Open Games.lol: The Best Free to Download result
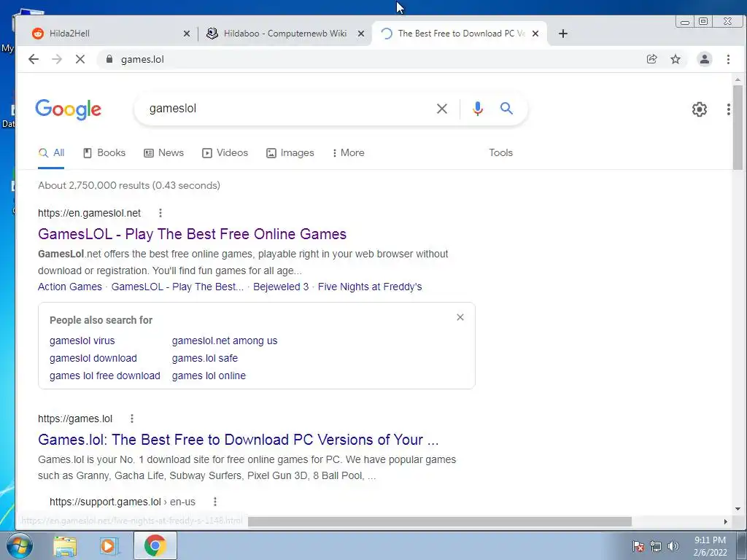This screenshot has width=747, height=560. pos(239,440)
